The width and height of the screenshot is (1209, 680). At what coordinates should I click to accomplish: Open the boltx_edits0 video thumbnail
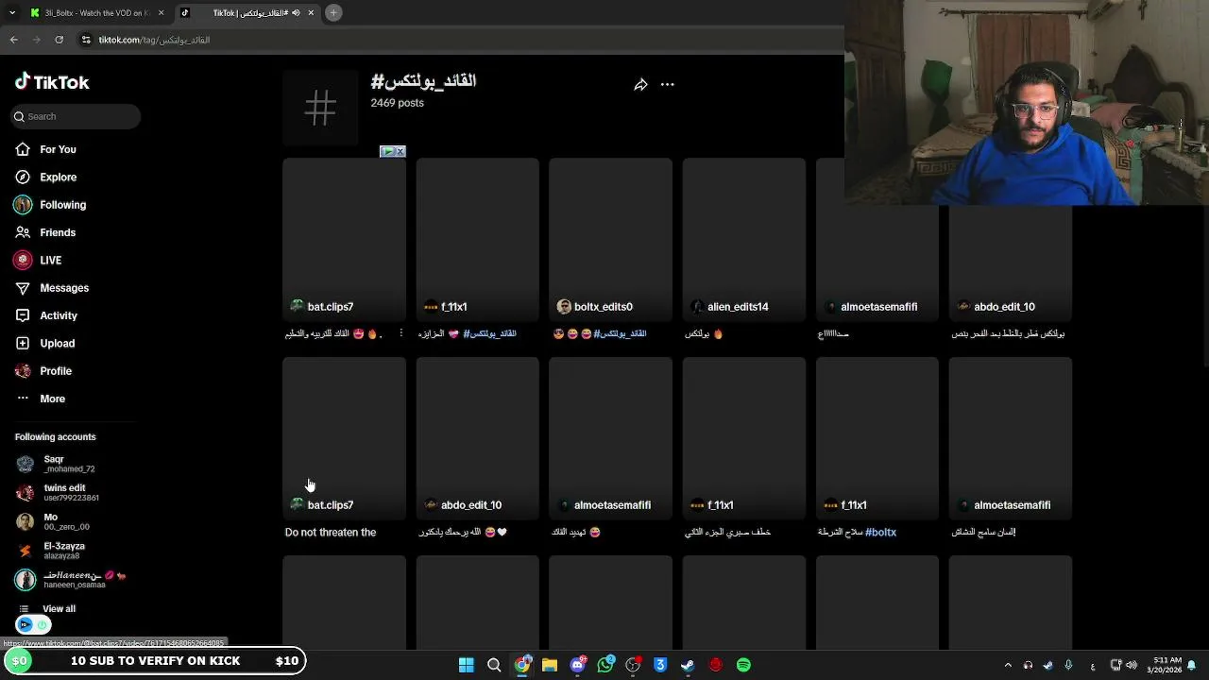(610, 240)
